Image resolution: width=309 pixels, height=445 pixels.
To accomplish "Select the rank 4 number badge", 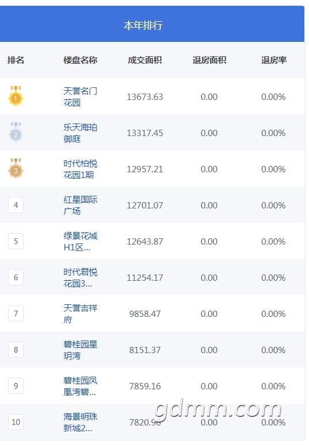I will pos(16,205).
